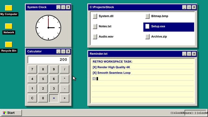Click the Bitmap.bmp file name
The image size is (208, 117).
[x=160, y=16]
